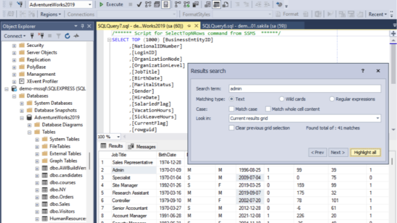Expand the dbo.Orders table node

pos(37,197)
